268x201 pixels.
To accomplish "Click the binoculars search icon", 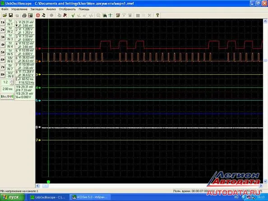I will (104, 15).
